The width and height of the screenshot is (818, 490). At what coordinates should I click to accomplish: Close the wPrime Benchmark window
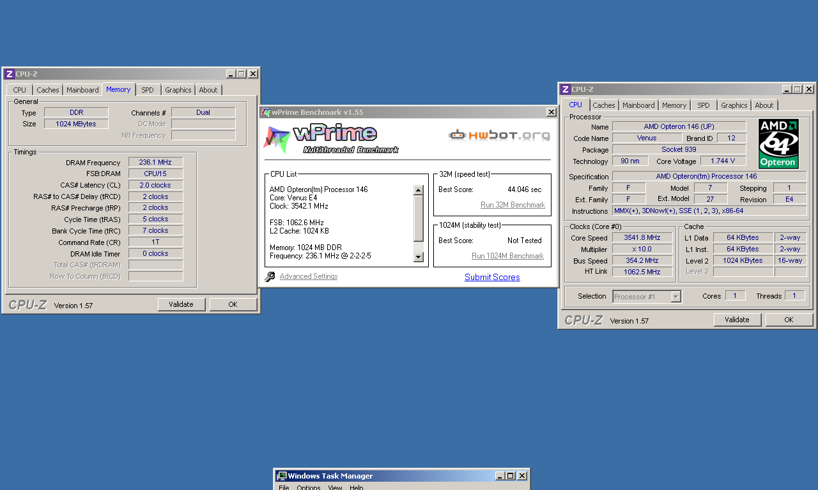tap(551, 112)
